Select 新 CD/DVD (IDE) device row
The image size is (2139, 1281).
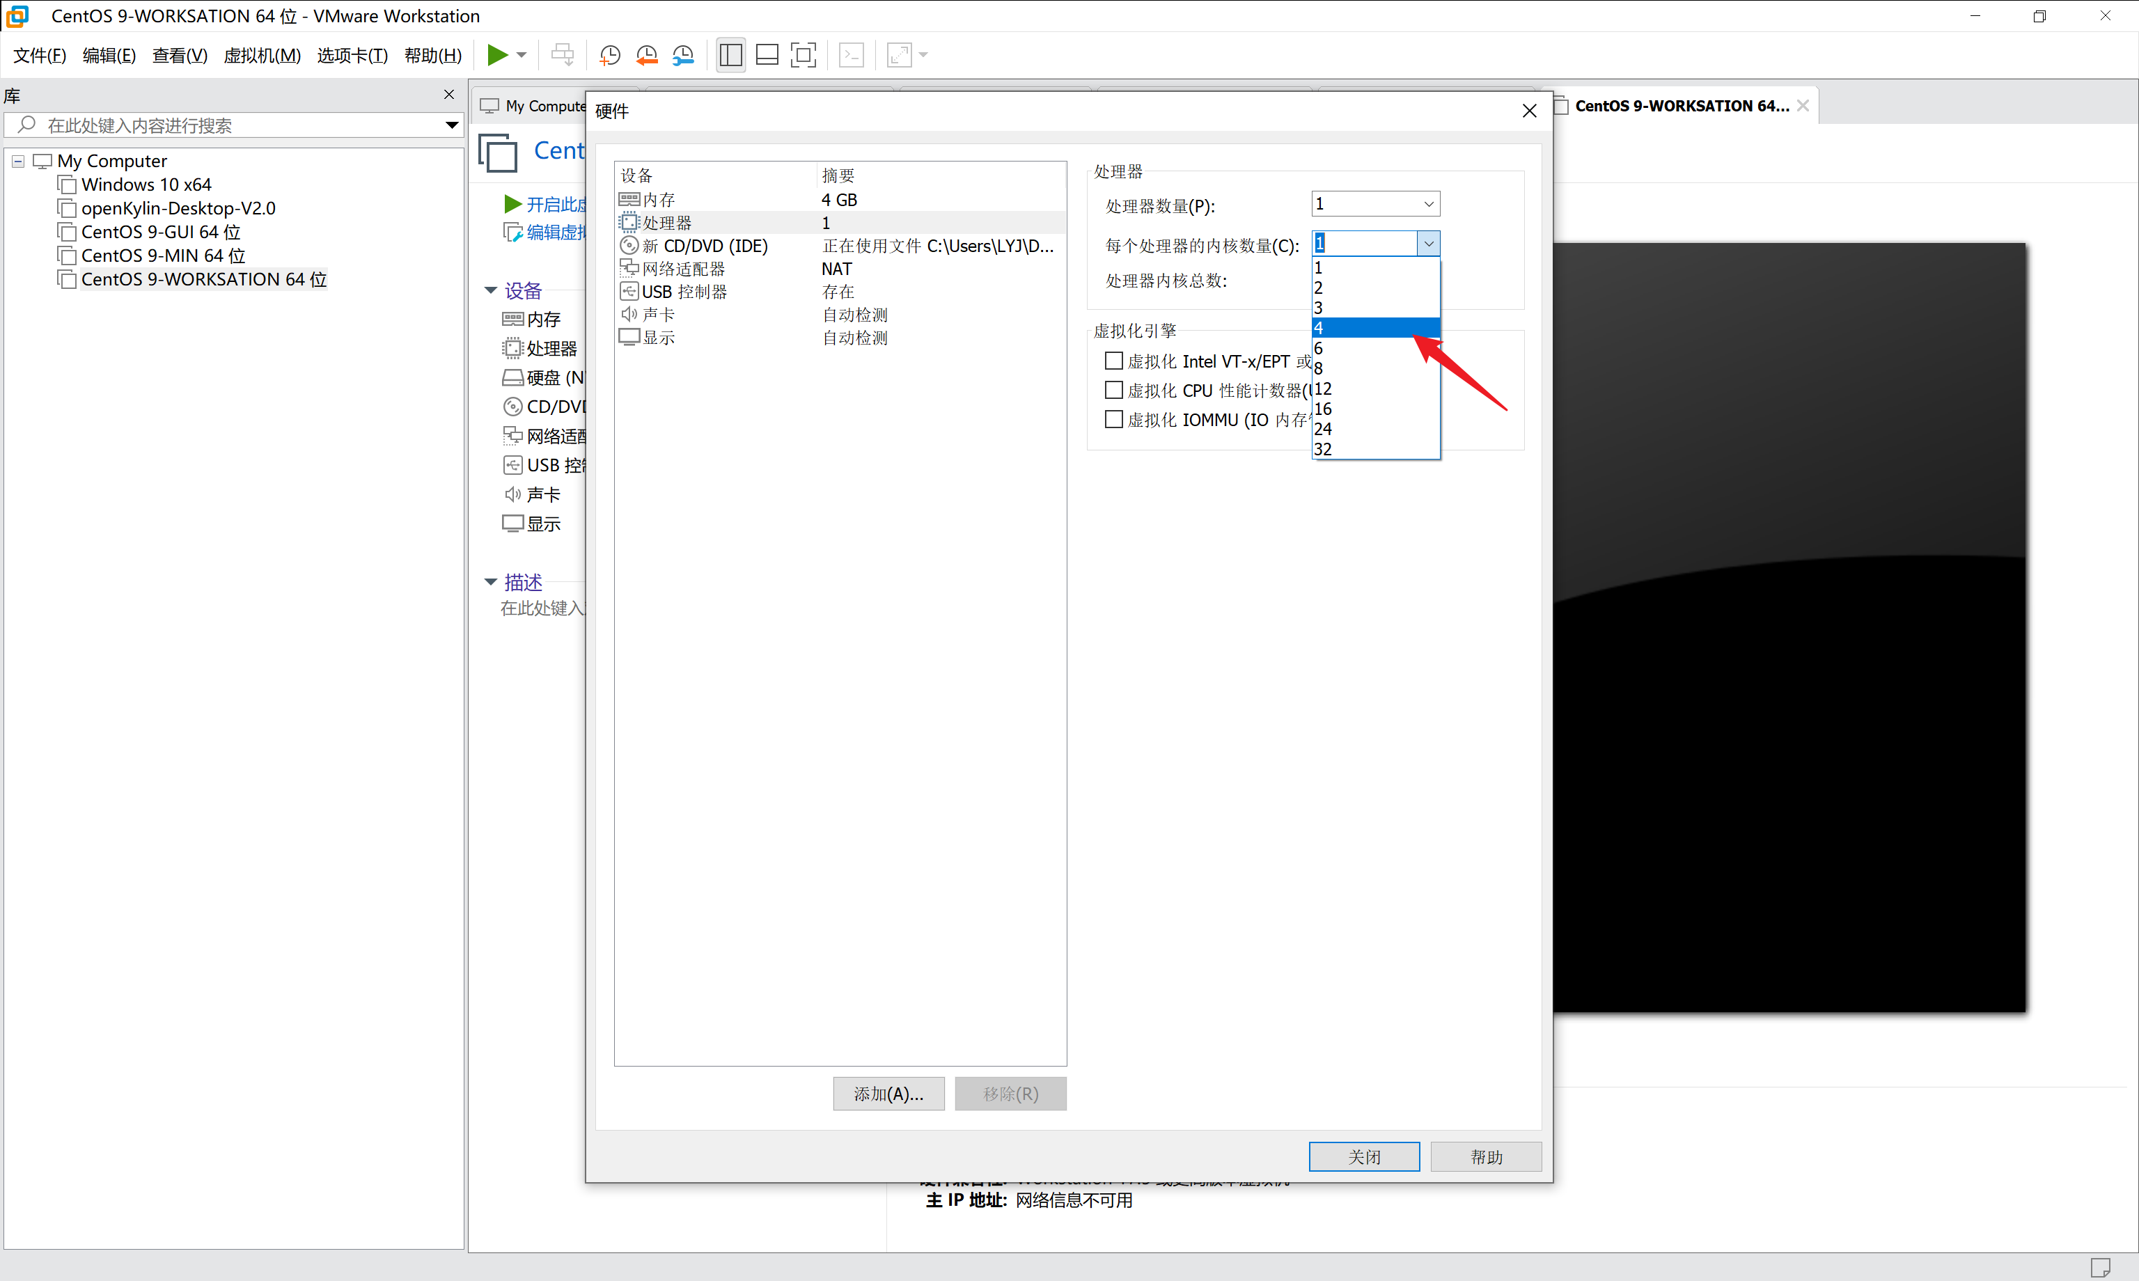[840, 246]
